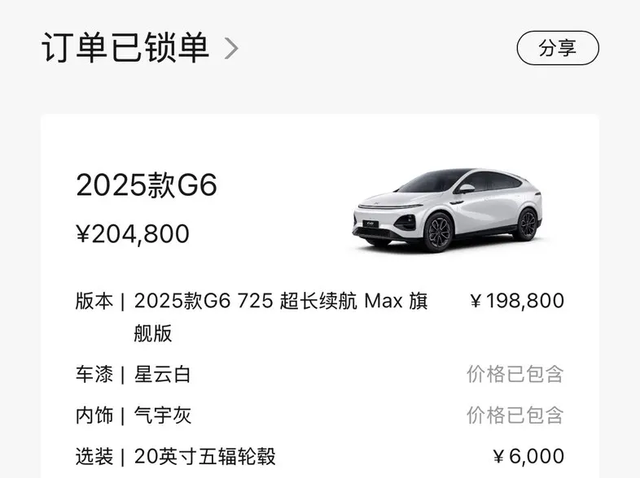Tap the 气宇灰 interior color name

coord(163,415)
